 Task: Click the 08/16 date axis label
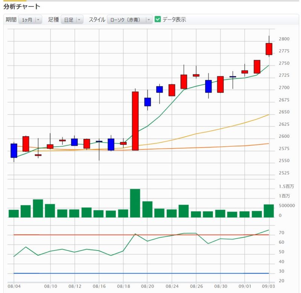[99, 286]
